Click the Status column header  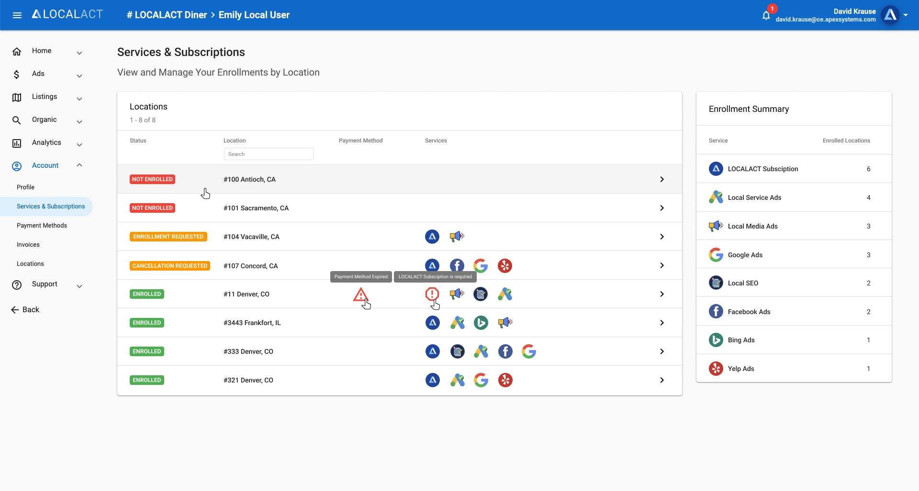pos(138,141)
